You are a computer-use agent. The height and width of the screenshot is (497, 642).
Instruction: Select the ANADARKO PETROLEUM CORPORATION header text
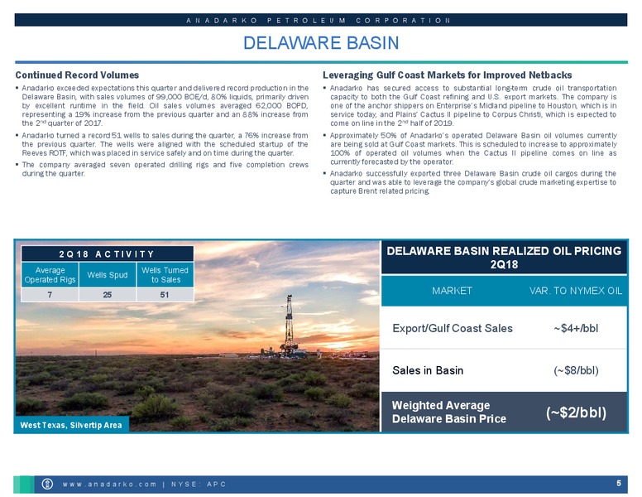point(319,20)
